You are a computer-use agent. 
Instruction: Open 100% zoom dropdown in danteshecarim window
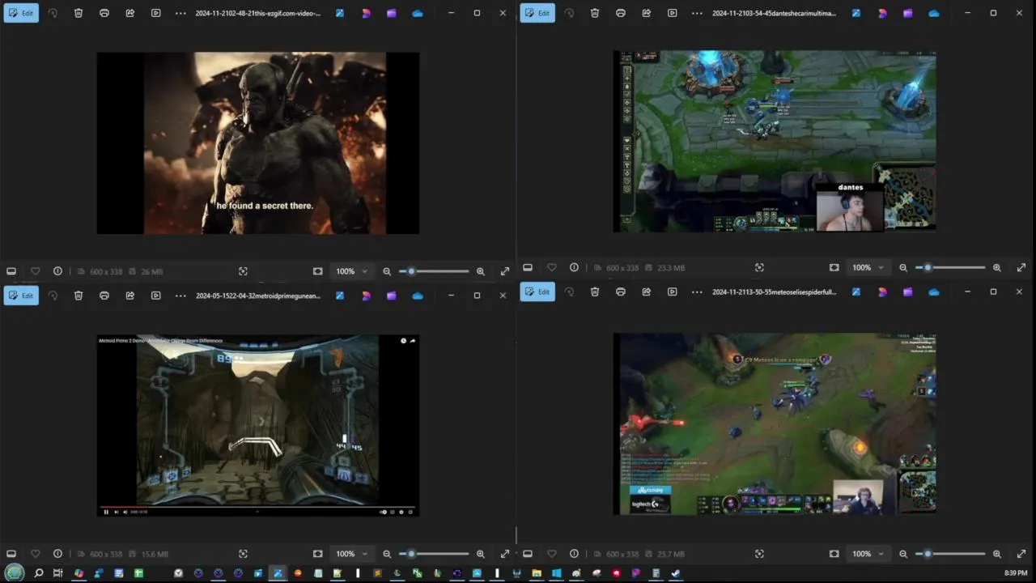(x=868, y=267)
